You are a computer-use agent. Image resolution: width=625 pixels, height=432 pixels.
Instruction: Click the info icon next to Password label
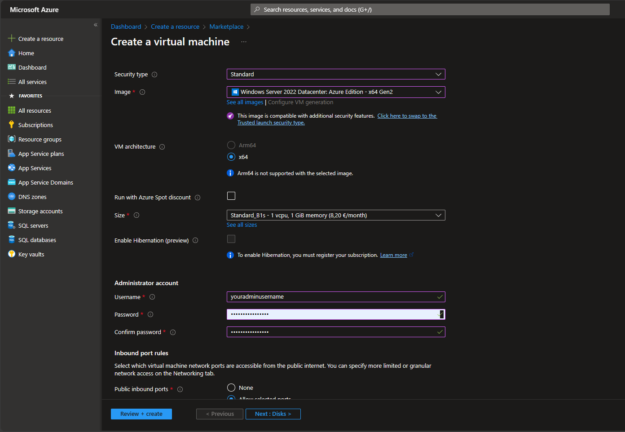(150, 314)
